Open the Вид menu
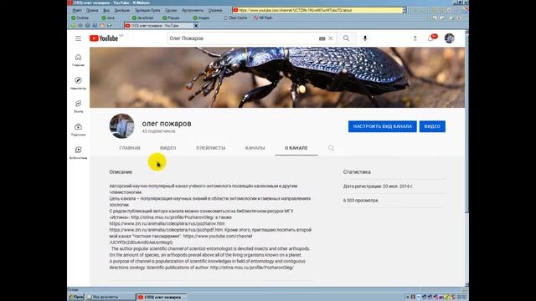This screenshot has height=301, width=536. click(106, 10)
